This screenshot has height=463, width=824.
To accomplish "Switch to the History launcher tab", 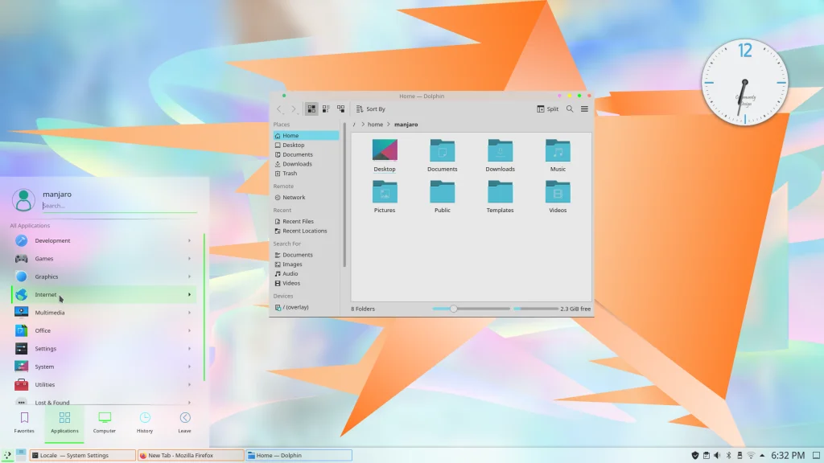I will pos(145,423).
